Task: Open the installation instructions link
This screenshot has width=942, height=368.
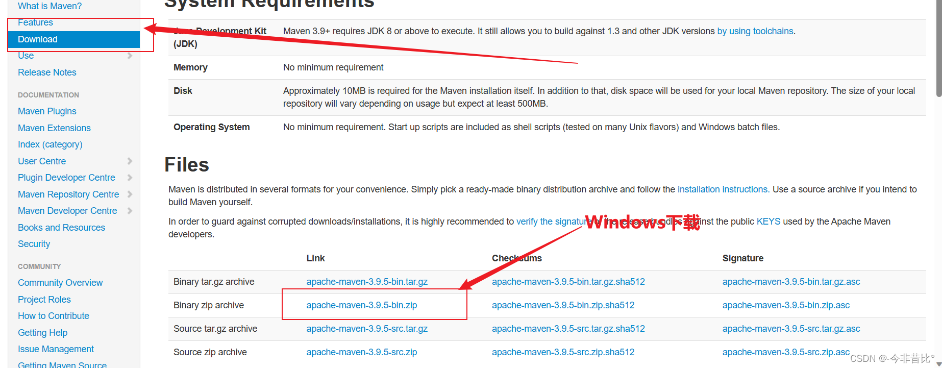Action: (724, 189)
